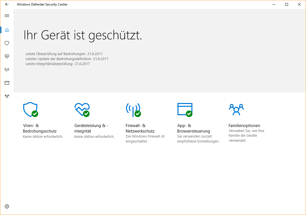Viewport: 306px width, 215px height.
Task: Click 'Letzte Integritätsüberprüfung' line
Action: [58, 64]
